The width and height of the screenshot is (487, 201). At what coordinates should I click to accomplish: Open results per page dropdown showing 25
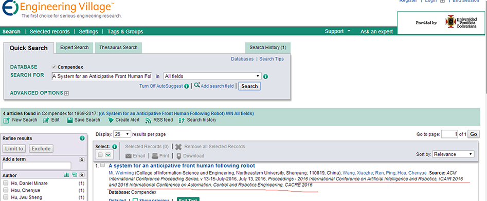point(122,134)
